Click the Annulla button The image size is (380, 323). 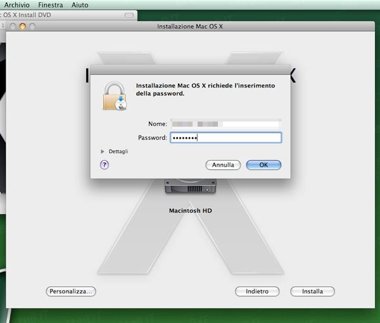coord(223,165)
